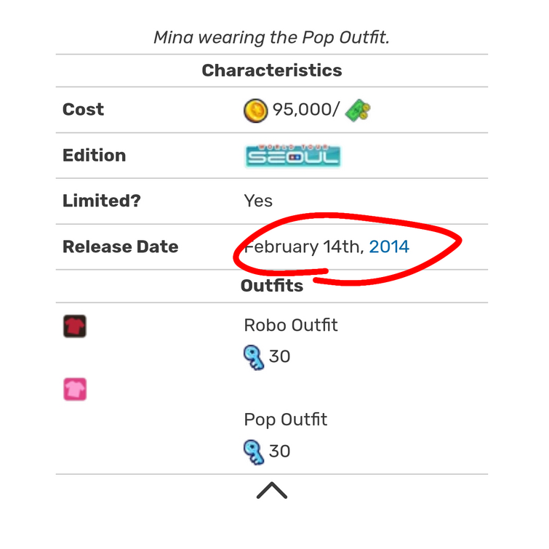Open the World Tour Seoul edition logo
This screenshot has height=549, width=549.
click(293, 156)
